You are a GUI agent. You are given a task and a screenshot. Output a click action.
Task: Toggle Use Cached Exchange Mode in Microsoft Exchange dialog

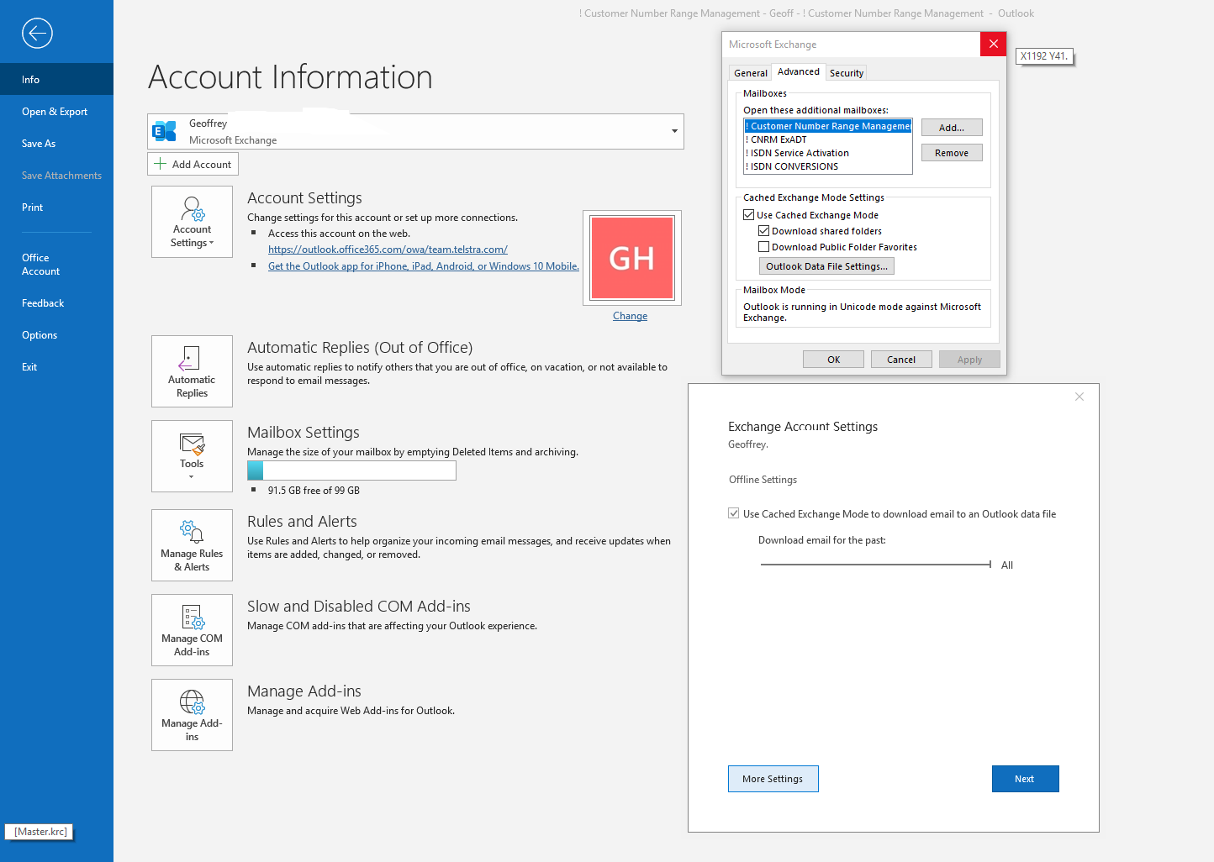[x=748, y=215]
